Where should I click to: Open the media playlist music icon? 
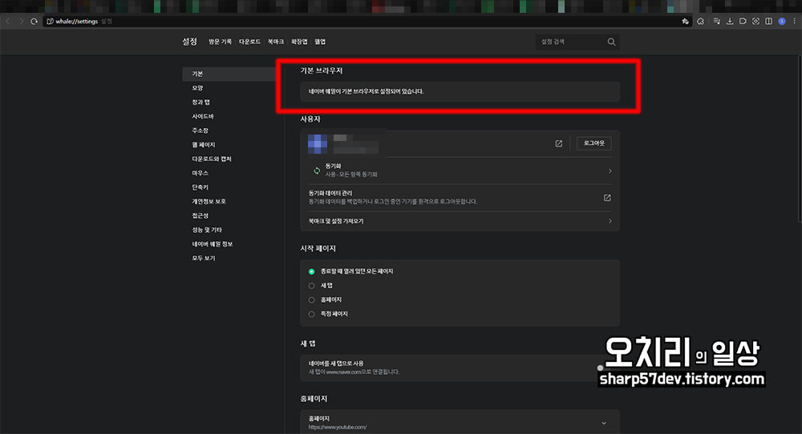tap(716, 21)
